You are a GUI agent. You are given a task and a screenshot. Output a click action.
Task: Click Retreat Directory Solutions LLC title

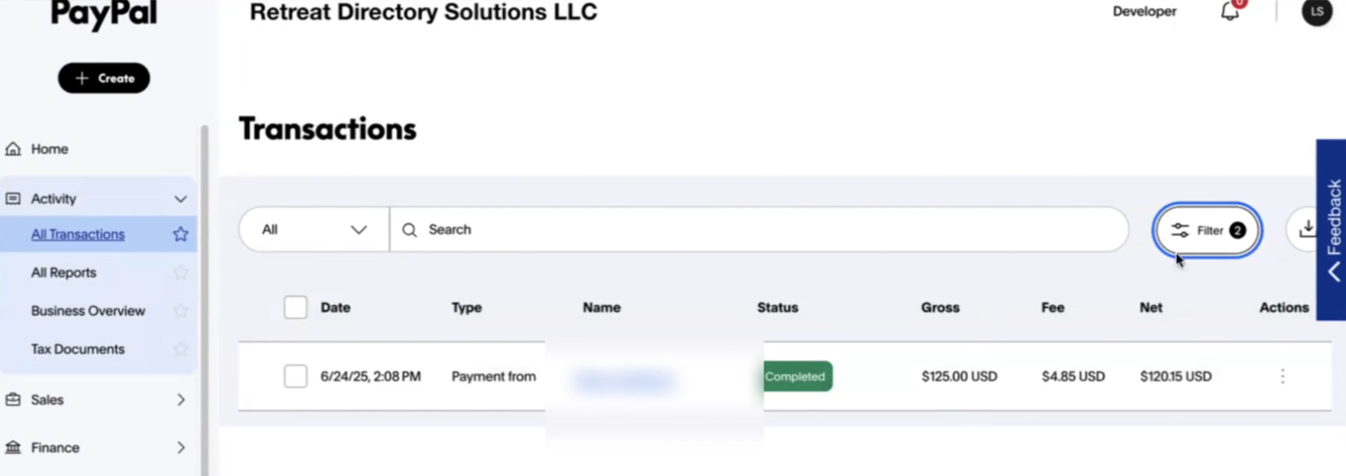tap(423, 12)
